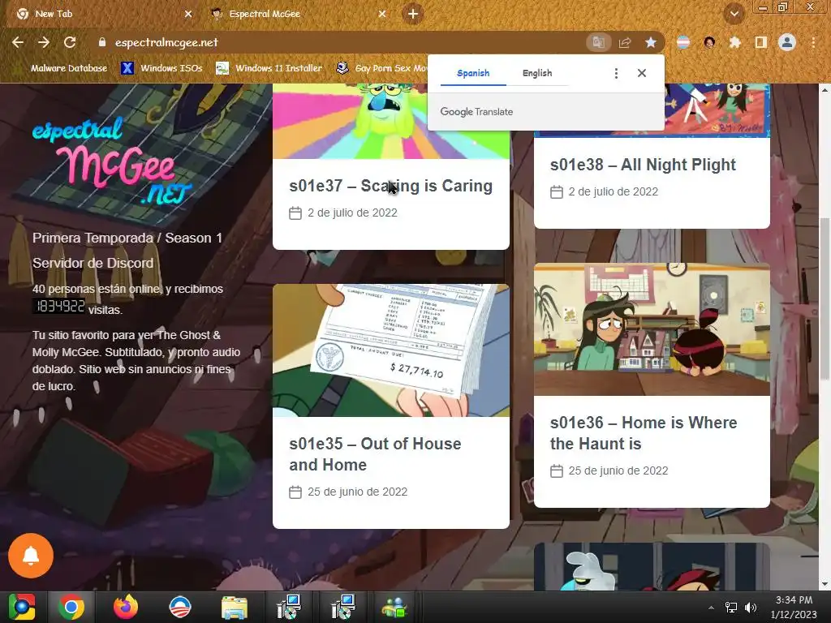Open Google Chrome from the taskbar

point(71,607)
